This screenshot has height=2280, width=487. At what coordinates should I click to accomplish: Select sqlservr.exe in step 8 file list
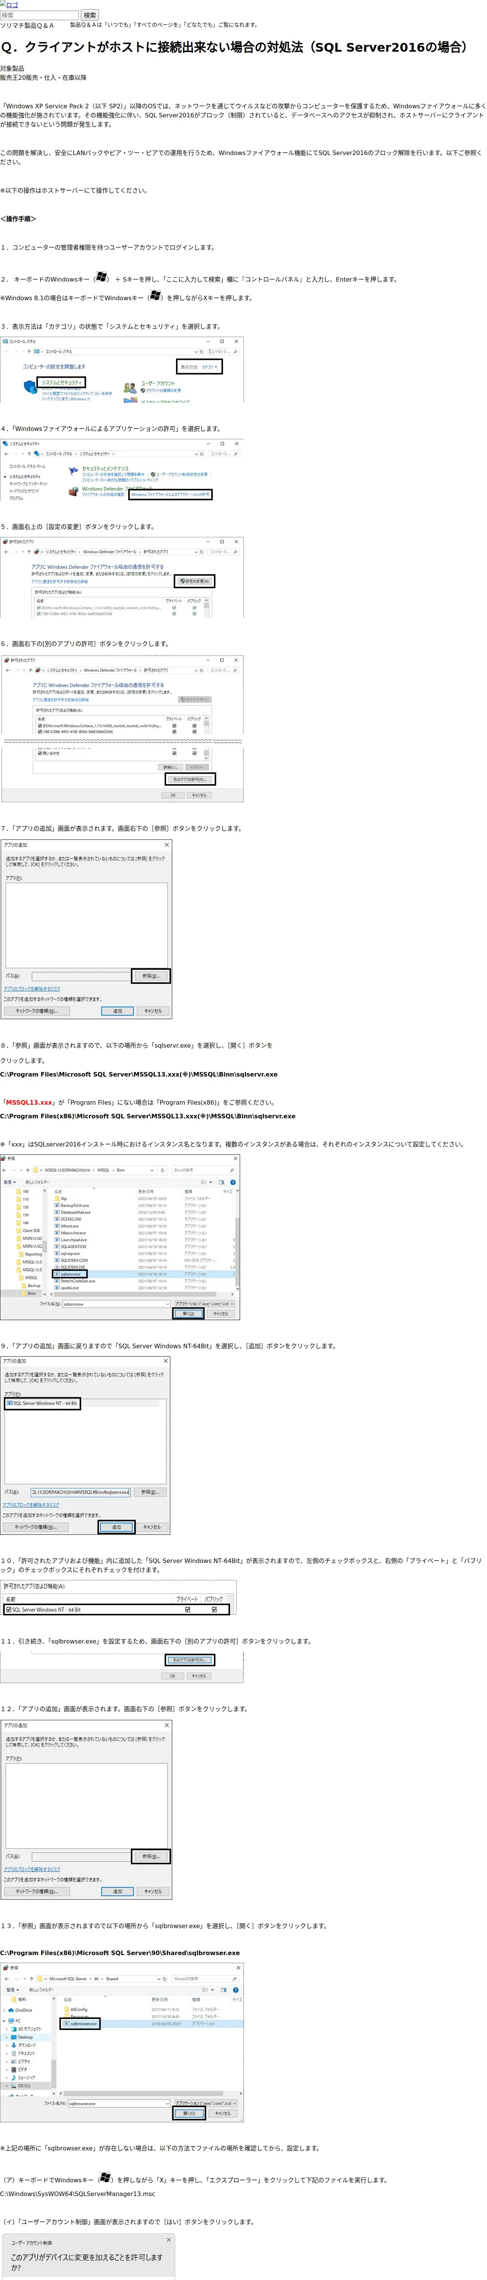(70, 1275)
